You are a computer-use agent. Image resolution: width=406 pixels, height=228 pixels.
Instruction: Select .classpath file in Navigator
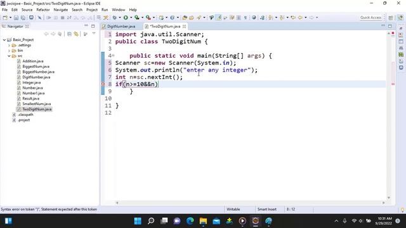point(25,115)
